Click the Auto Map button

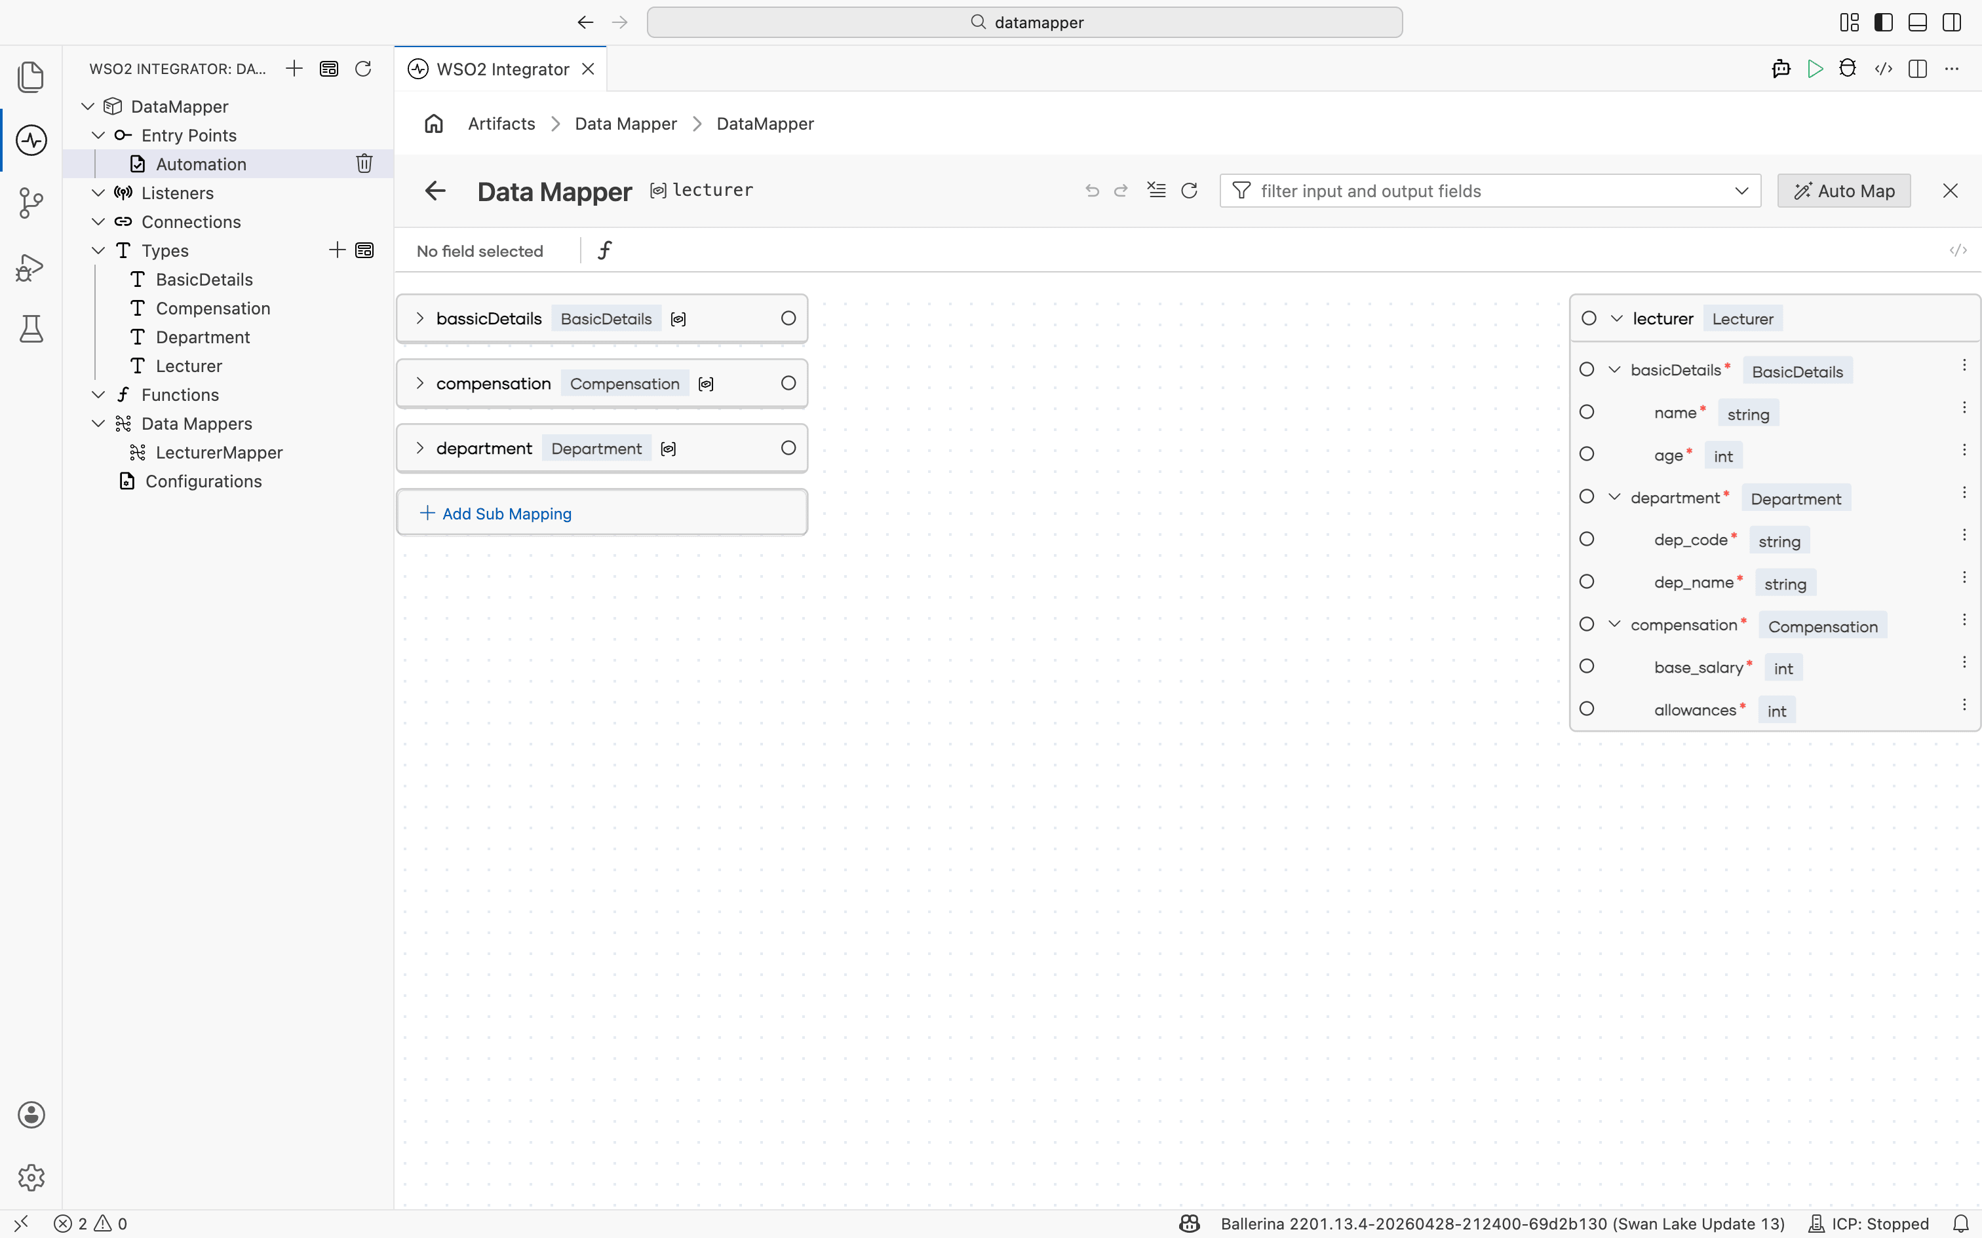(1844, 191)
